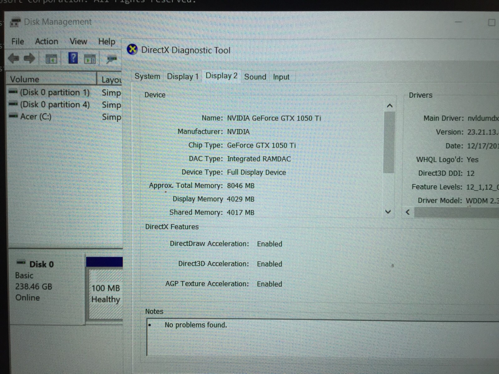
Task: Switch to the System tab
Action: pos(147,76)
